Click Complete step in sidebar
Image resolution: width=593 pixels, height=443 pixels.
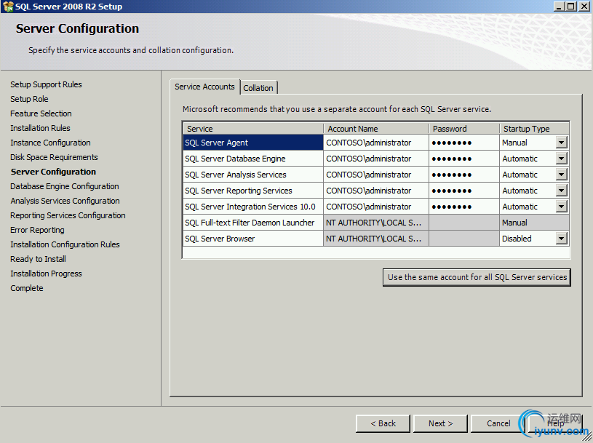click(x=27, y=288)
